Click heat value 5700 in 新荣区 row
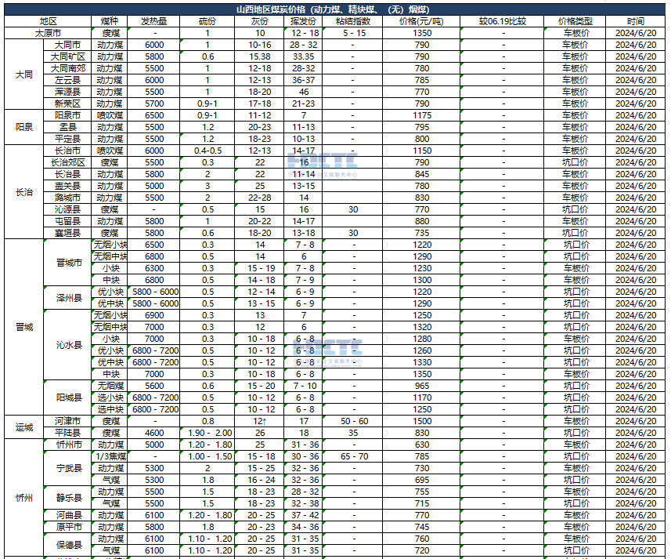 click(x=154, y=103)
